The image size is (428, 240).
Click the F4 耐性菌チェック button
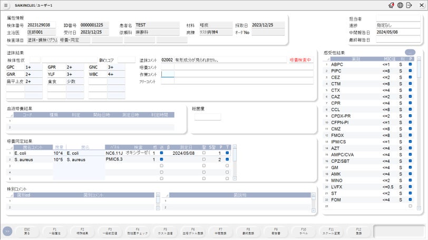pyautogui.click(x=138, y=231)
